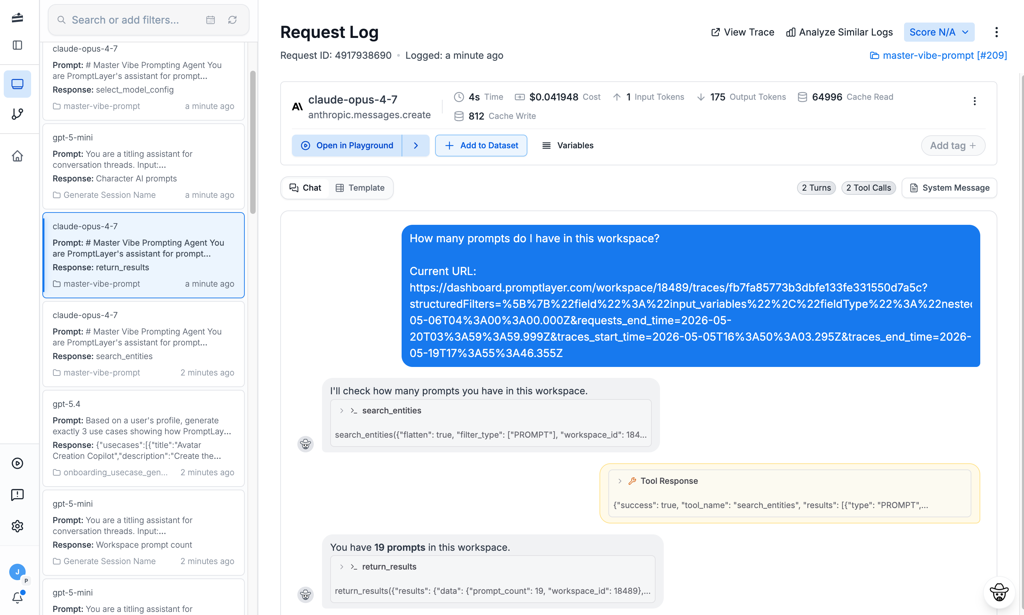
Task: Open the model card three-dot menu
Action: click(x=975, y=101)
